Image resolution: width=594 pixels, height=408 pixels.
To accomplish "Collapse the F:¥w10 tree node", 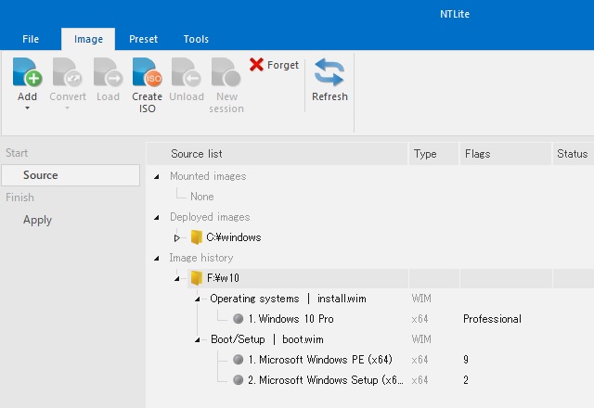I will (x=177, y=278).
